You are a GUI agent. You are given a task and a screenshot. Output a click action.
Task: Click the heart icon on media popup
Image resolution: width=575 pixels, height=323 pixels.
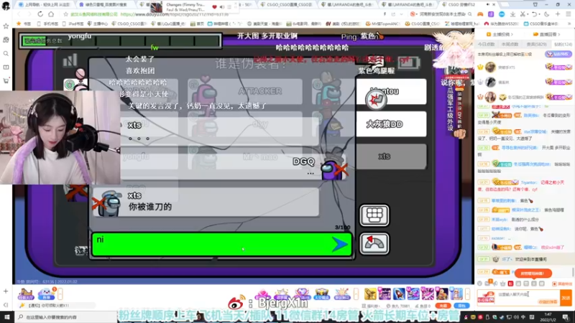214,7
